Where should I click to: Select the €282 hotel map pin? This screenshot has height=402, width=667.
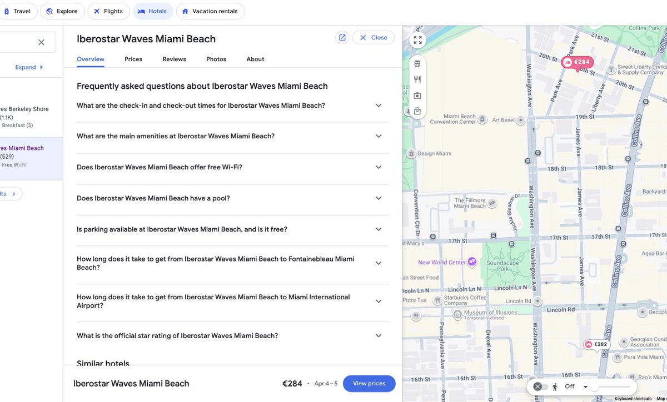click(597, 345)
